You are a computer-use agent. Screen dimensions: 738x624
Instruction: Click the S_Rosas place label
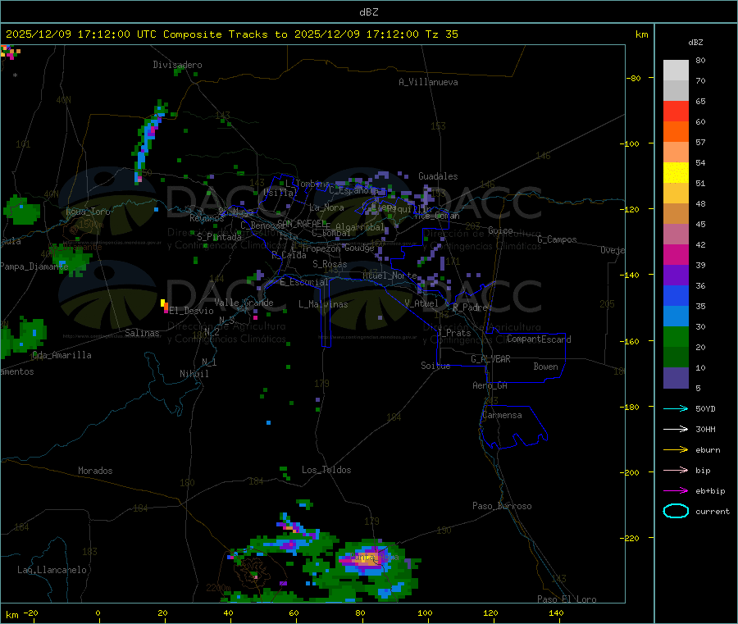(330, 265)
